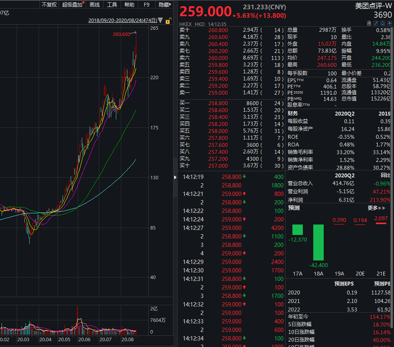Toggle the yellow unlock date-range padlock
This screenshot has width=394, height=347.
(x=168, y=21)
